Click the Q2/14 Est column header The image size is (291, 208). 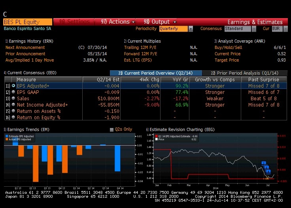click(x=102, y=79)
